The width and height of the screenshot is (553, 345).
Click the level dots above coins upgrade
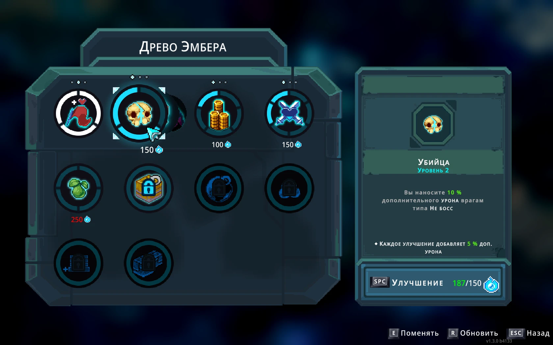(x=219, y=82)
